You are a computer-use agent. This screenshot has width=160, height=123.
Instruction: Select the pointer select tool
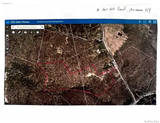click(x=32, y=32)
